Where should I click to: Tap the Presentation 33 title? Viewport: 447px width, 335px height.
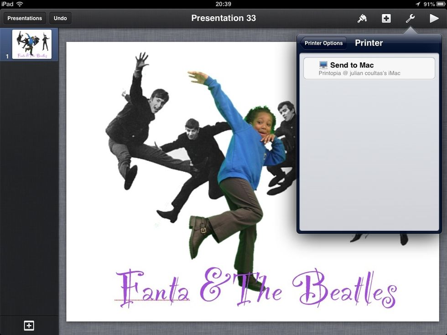pos(223,18)
